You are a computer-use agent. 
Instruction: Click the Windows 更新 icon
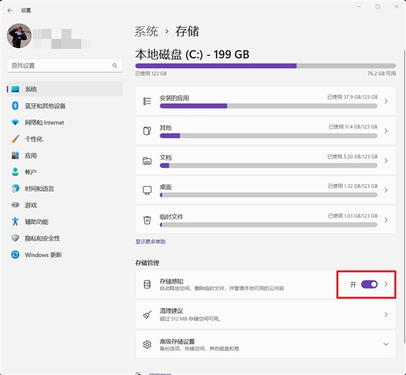[x=15, y=255]
